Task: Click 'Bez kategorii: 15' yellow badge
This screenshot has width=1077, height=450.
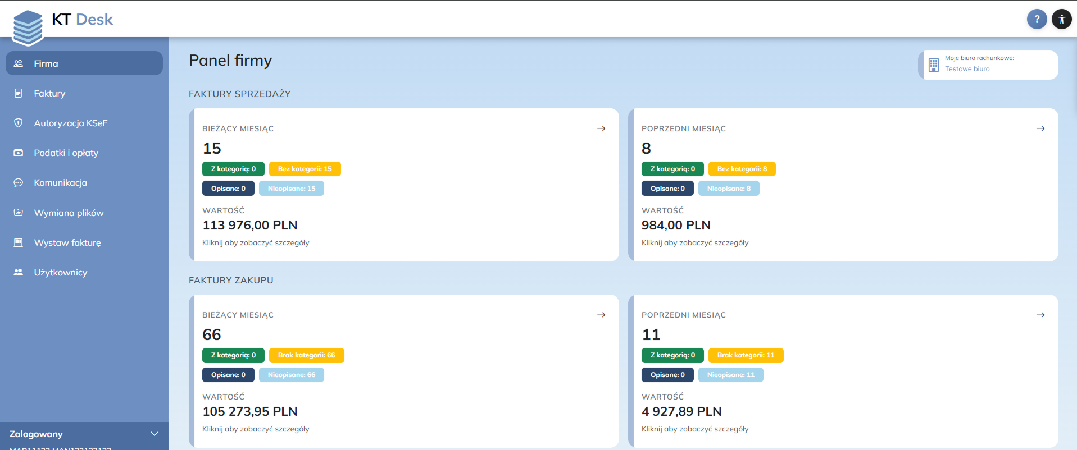Action: coord(305,169)
